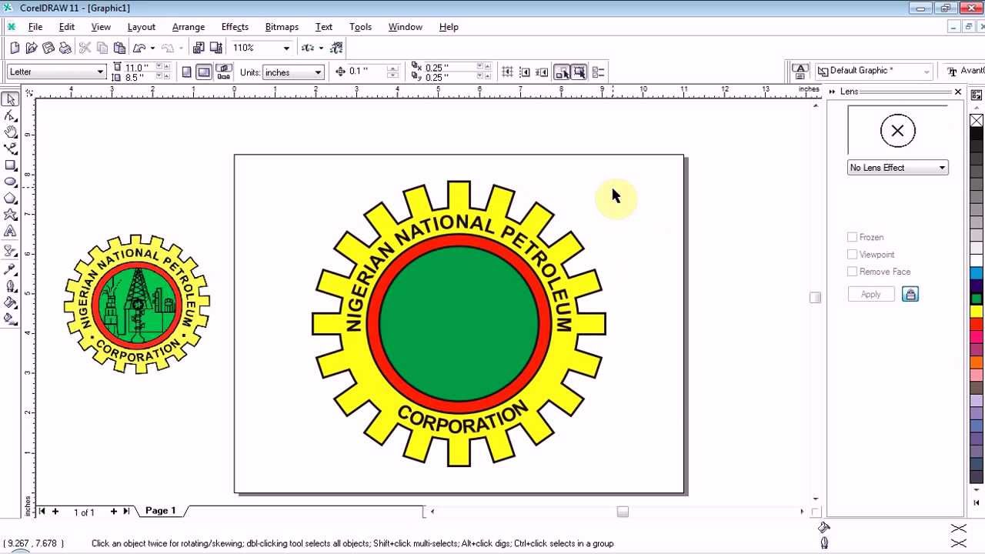Screen dimensions: 985x554
Task: Close the Lens docker
Action: [x=957, y=92]
